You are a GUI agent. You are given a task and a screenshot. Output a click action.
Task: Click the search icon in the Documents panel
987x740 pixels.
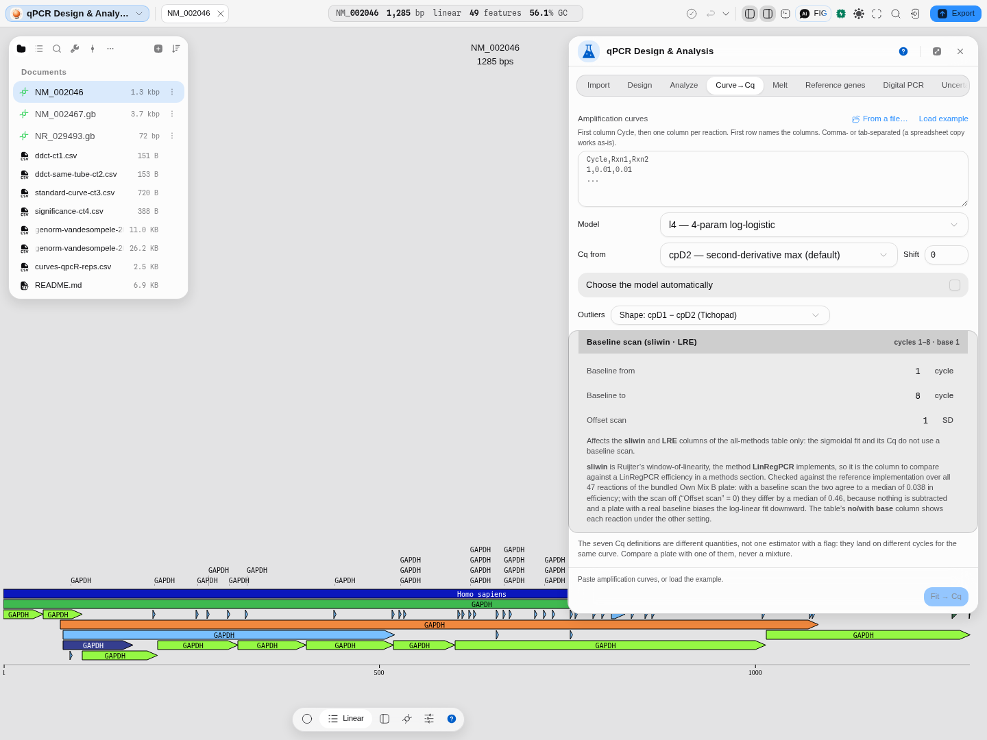(57, 49)
